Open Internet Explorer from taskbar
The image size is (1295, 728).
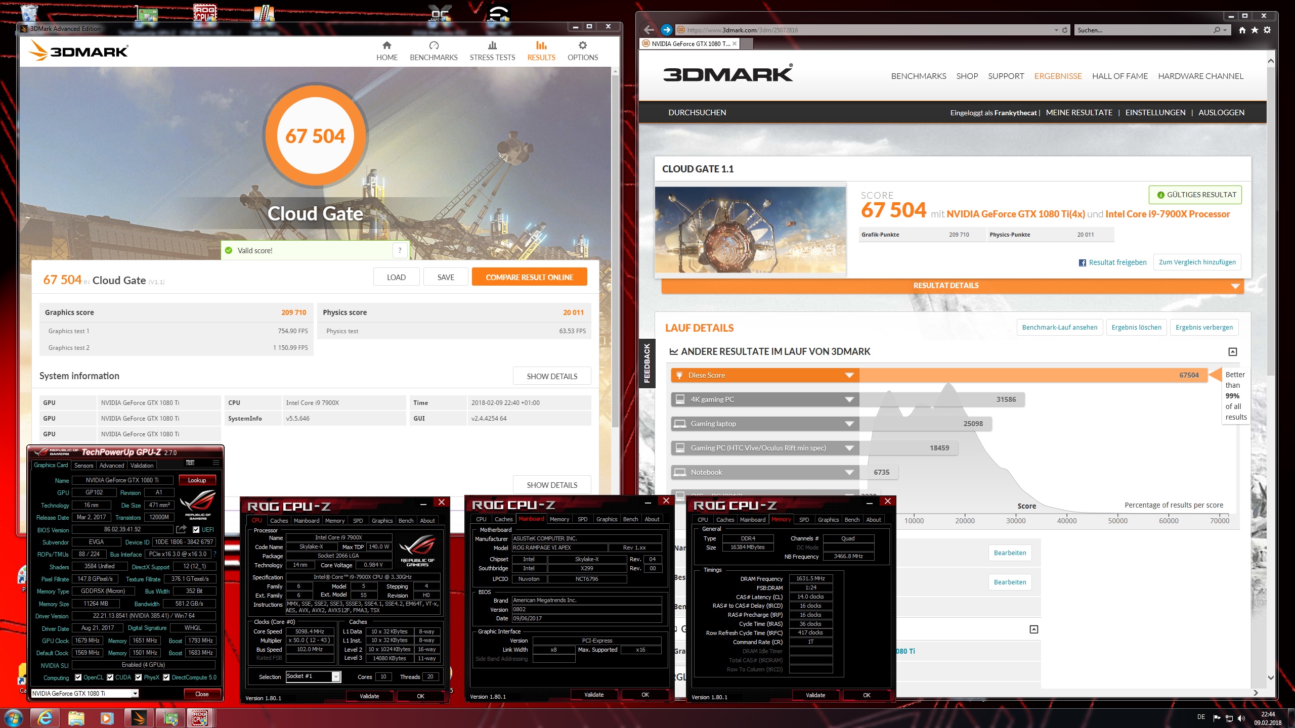pyautogui.click(x=45, y=718)
